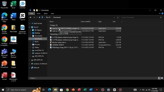
Task: Open Windows Start menu
Action: [x=3, y=90]
